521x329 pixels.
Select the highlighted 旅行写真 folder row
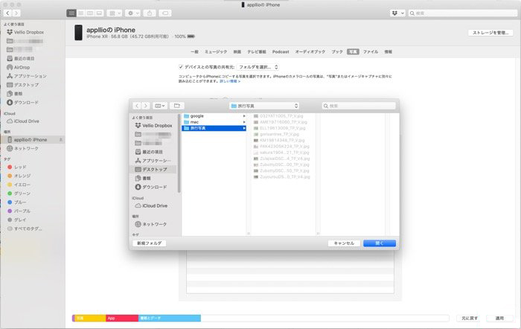click(x=214, y=128)
